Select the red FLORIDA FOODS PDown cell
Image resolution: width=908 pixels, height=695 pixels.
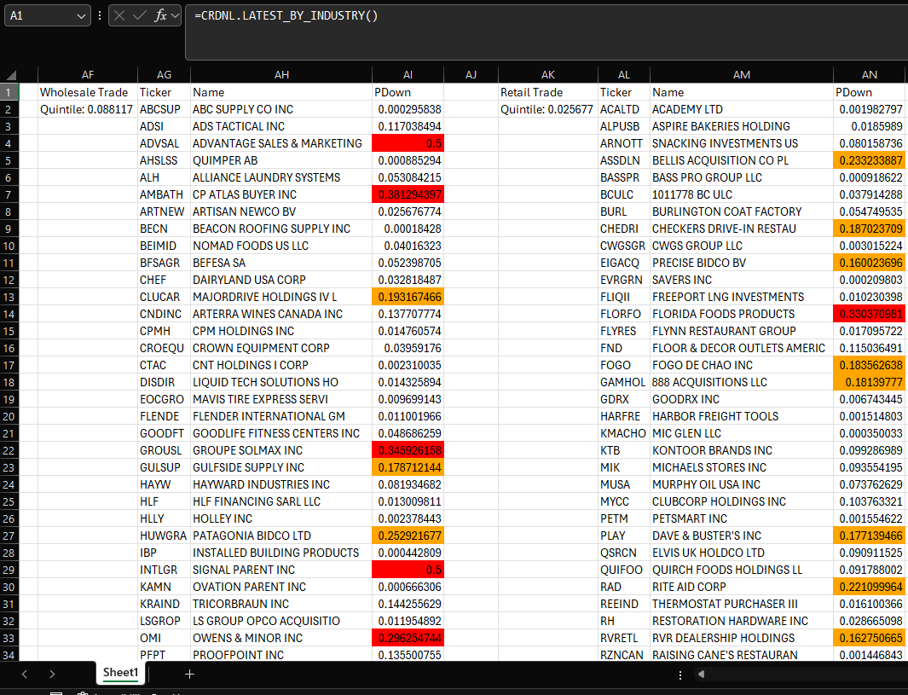(x=870, y=314)
